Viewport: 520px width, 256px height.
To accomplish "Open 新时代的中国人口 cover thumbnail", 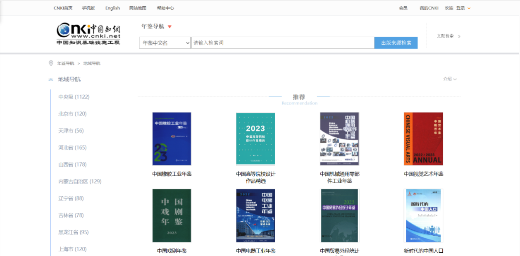I will click(423, 216).
